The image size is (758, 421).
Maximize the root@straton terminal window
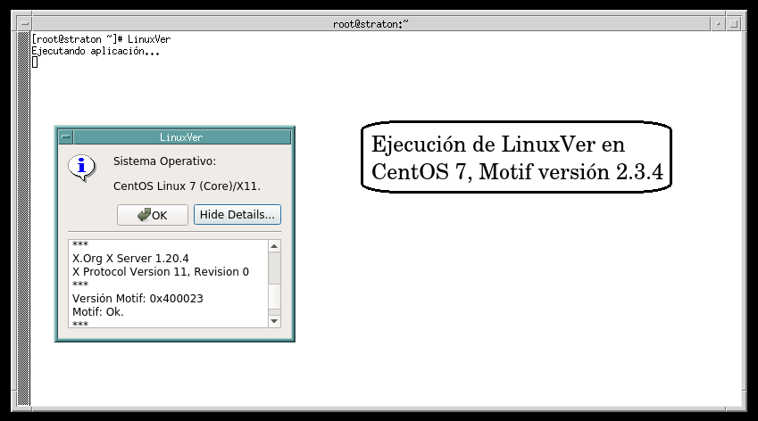[733, 24]
